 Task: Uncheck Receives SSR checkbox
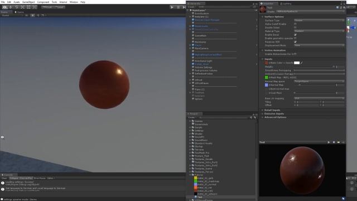point(295,42)
